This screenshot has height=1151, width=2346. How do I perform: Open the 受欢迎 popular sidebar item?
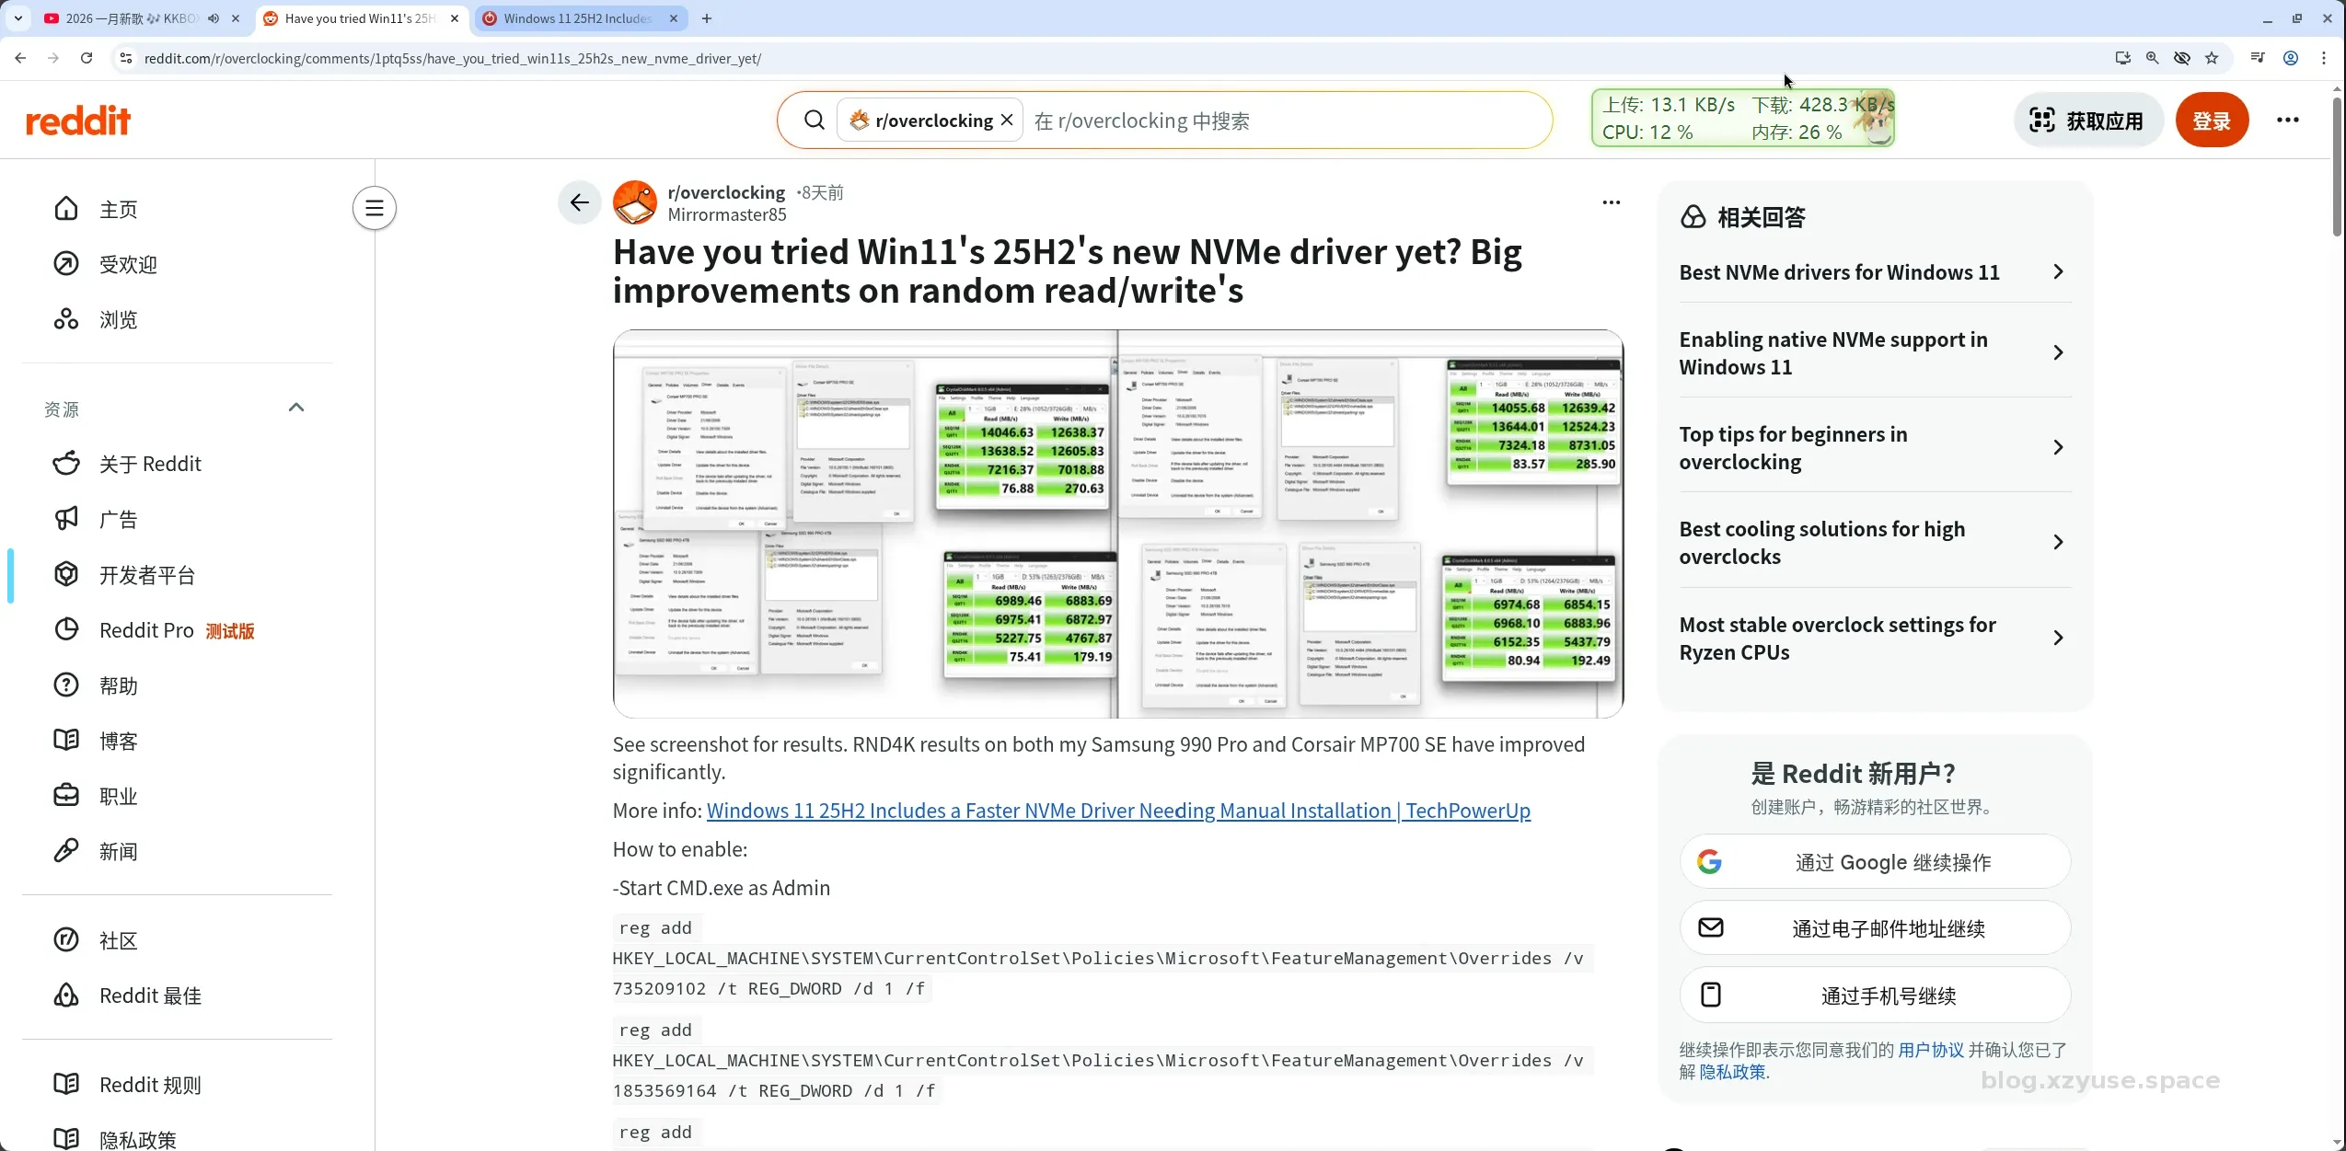(128, 265)
